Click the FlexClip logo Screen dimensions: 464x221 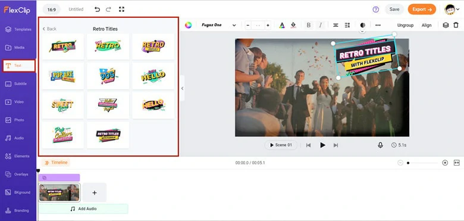click(17, 10)
